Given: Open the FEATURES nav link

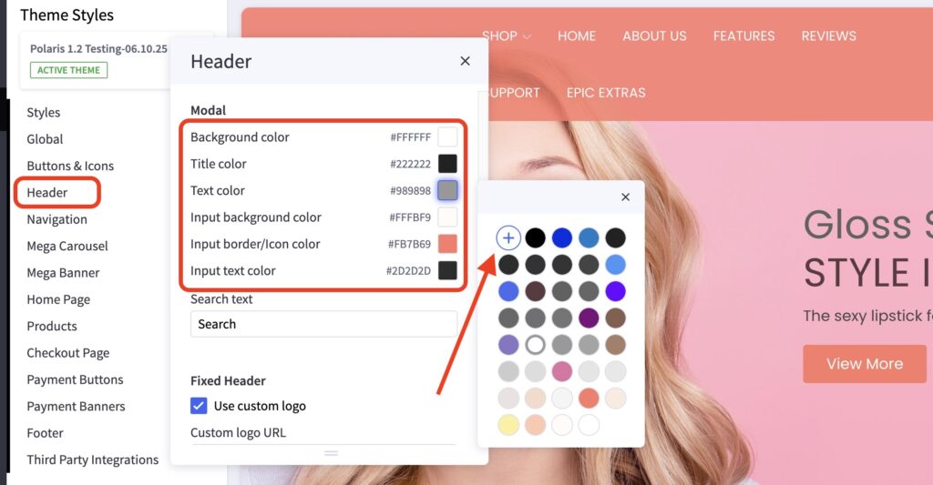Looking at the screenshot, I should coord(743,36).
